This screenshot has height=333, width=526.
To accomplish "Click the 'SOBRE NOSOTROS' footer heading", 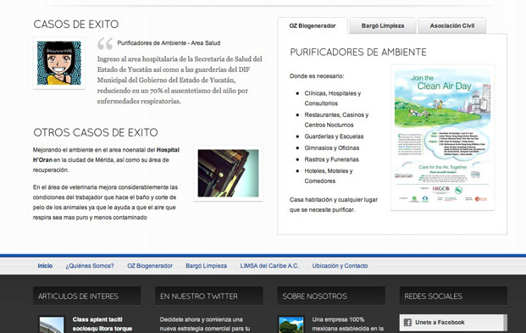I will click(314, 297).
